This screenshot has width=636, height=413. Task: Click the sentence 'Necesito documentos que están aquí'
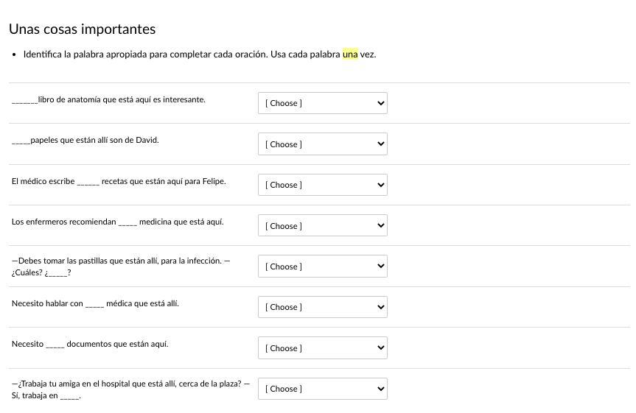click(90, 344)
